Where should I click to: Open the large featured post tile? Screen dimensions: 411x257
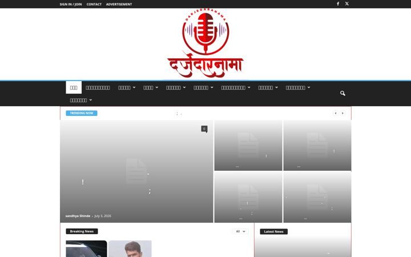(136, 171)
